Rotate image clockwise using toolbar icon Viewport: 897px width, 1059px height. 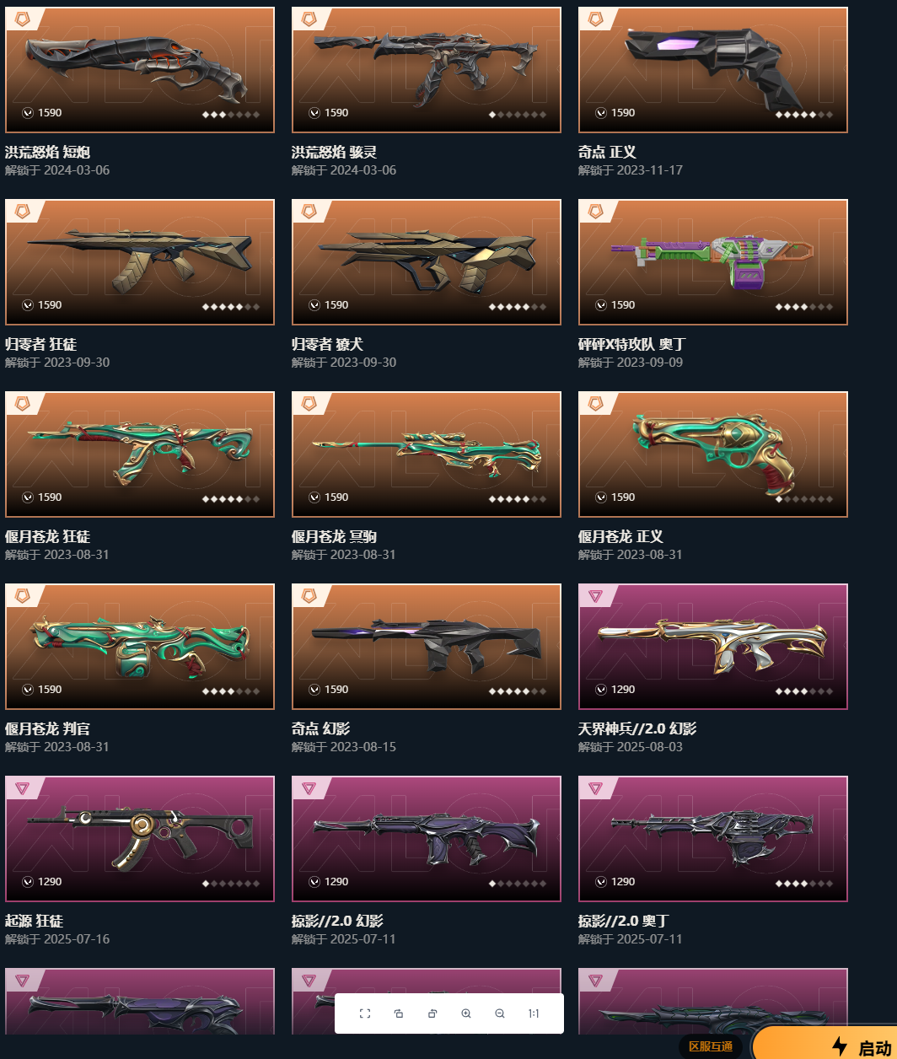tap(432, 1013)
